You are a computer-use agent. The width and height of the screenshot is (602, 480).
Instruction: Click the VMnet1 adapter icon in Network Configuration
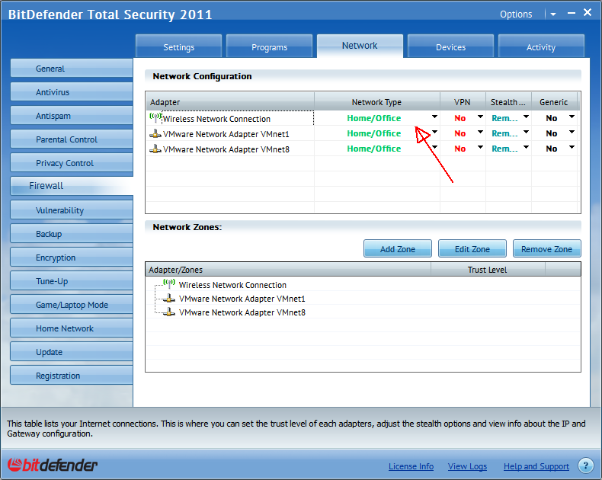pyautogui.click(x=155, y=133)
